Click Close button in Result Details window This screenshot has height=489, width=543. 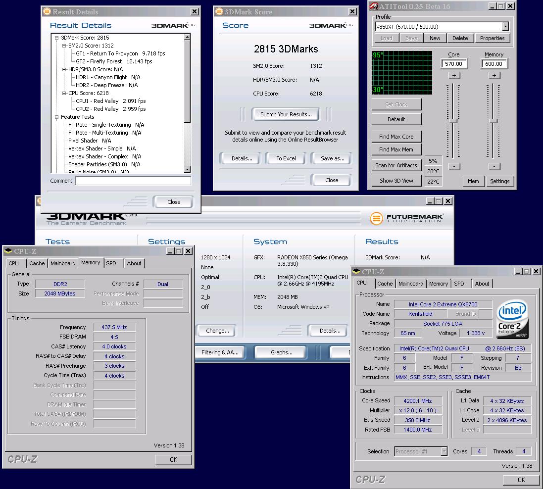coord(174,202)
